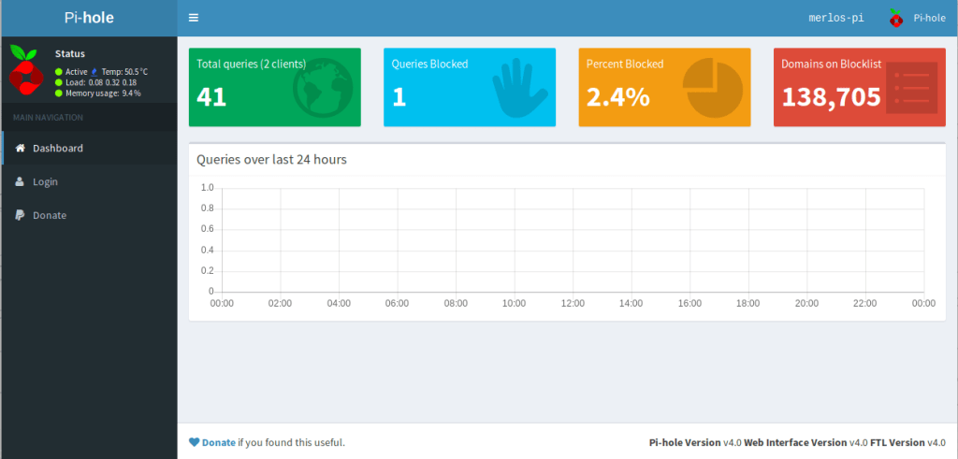
Task: Select the Percent Blocked card
Action: [665, 87]
